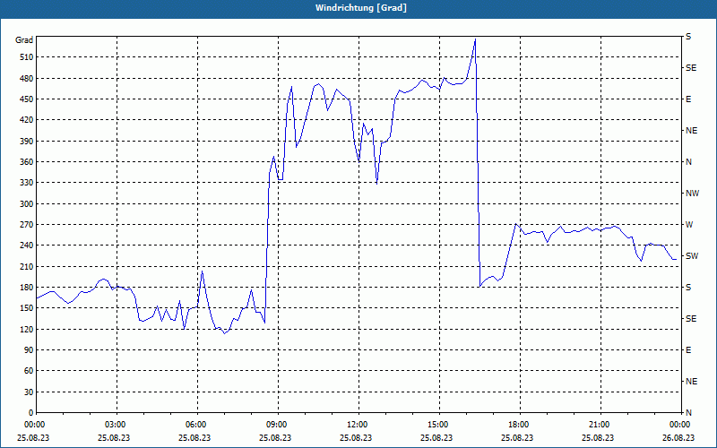Select the '12:00' time label
Screen dimensions: 717x448
point(356,424)
